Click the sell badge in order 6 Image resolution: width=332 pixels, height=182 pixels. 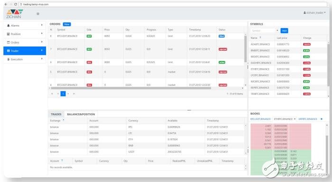tap(89, 63)
